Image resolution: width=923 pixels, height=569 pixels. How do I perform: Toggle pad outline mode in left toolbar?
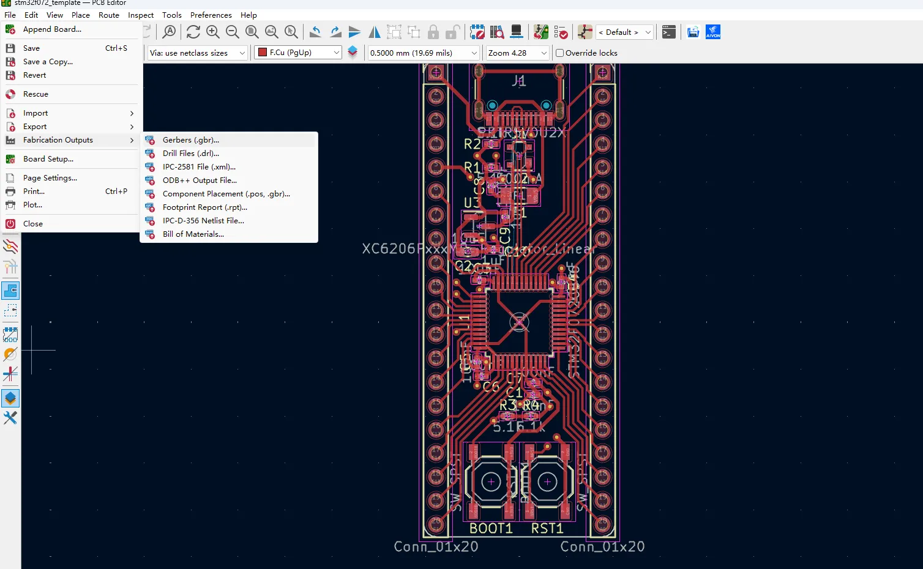click(x=10, y=335)
